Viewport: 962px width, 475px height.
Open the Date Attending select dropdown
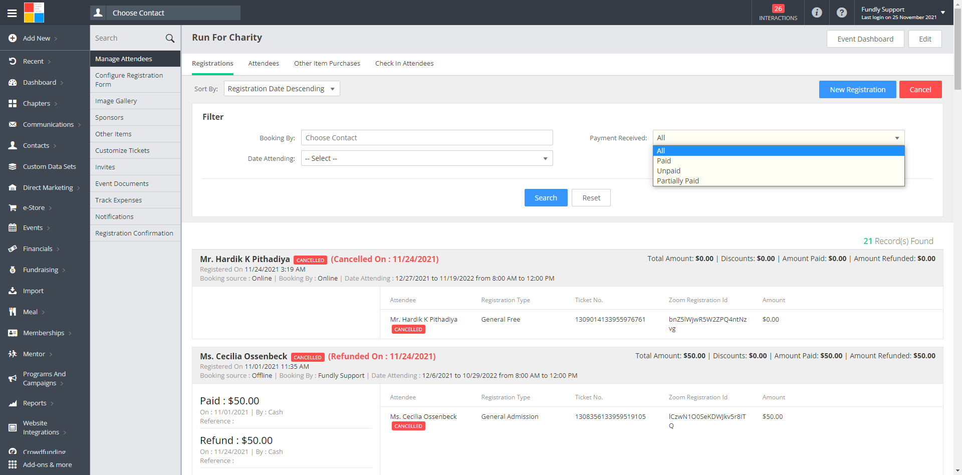pos(427,158)
